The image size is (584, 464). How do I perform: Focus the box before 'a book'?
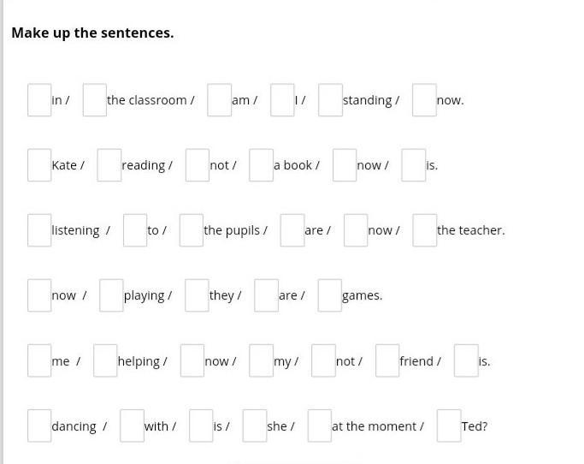[x=261, y=165]
